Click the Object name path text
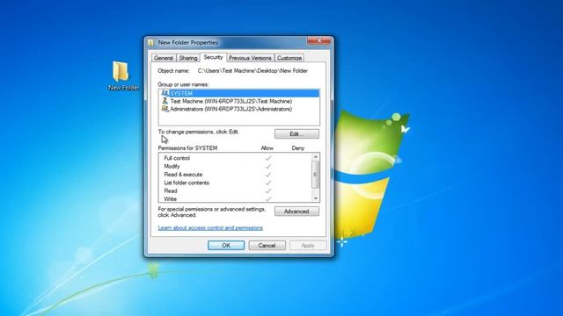The image size is (563, 316). pos(252,71)
